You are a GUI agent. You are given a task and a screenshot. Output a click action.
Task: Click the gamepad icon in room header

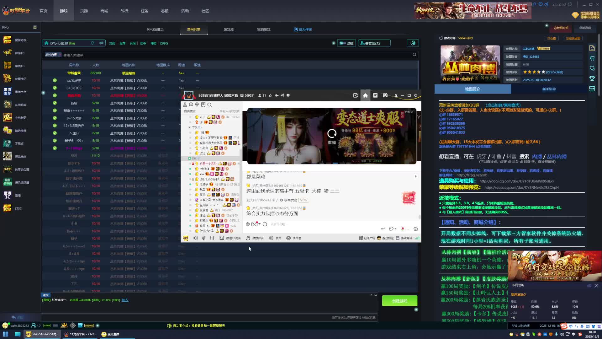[x=385, y=95]
